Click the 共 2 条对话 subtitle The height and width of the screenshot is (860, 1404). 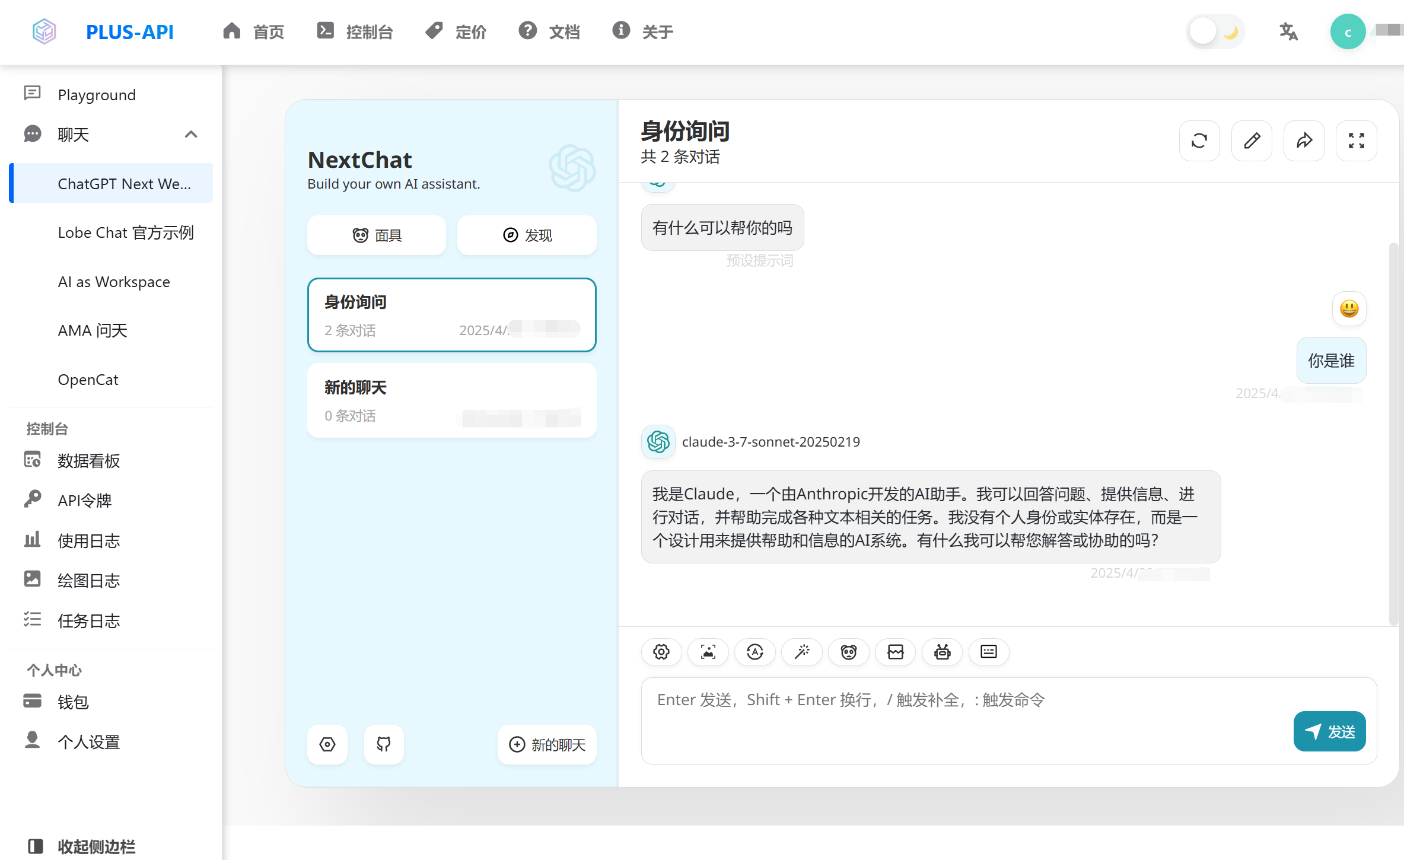pyautogui.click(x=680, y=157)
